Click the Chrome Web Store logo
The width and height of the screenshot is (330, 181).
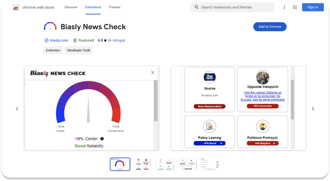point(16,7)
